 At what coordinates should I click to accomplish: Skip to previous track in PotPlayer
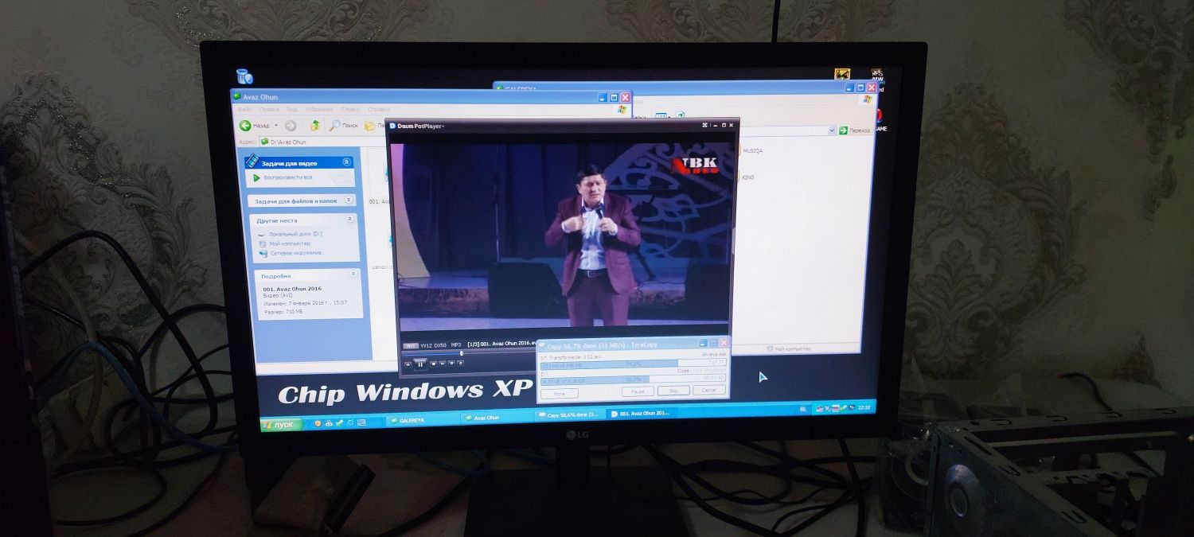(x=408, y=364)
